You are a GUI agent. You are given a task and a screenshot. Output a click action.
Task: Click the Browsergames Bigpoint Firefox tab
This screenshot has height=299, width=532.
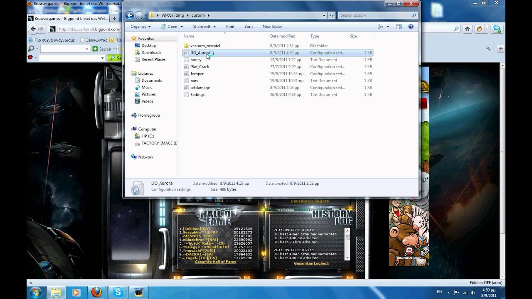point(68,18)
